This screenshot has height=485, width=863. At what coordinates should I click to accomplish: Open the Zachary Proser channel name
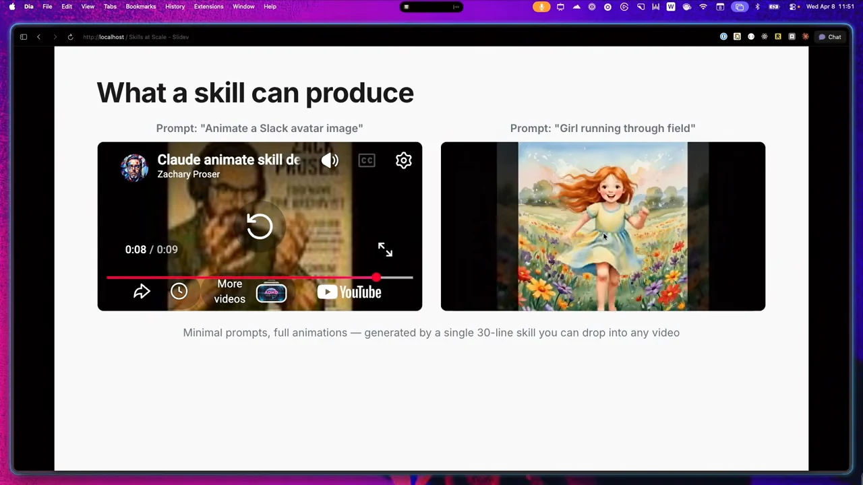click(189, 174)
